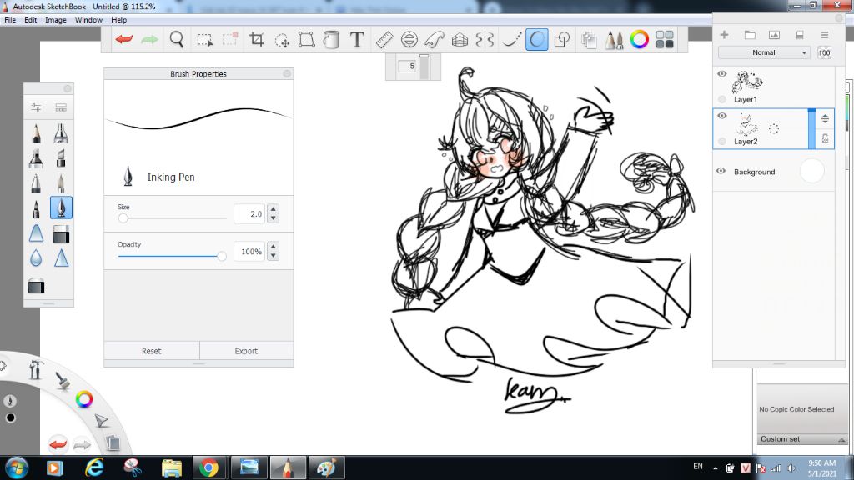
Task: Open the Brush Library icon in palette
Action: [x=61, y=107]
